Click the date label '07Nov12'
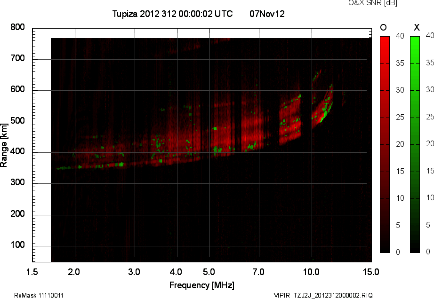This screenshot has height=299, width=434. [267, 14]
